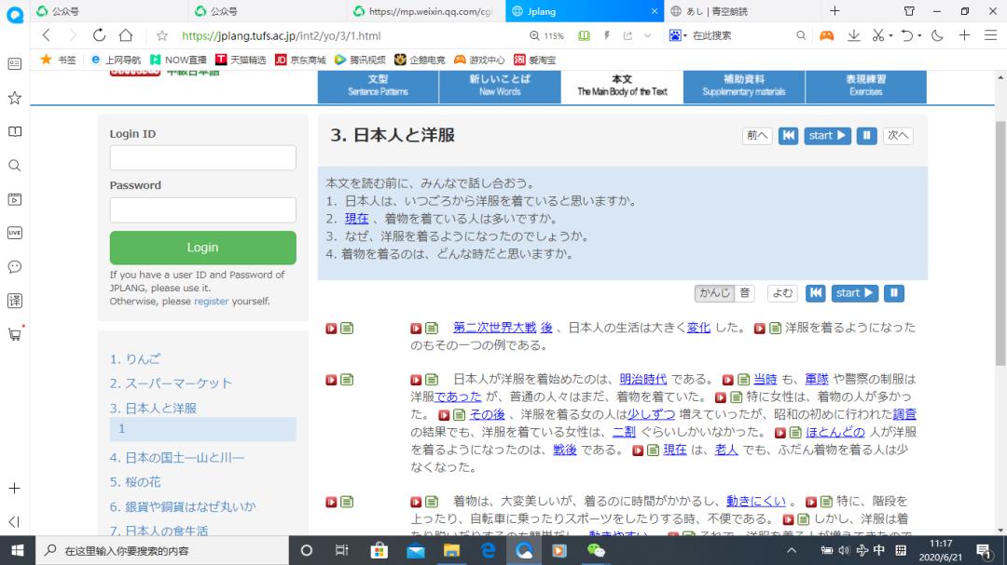Open the browser hamburger menu
Viewport: 1007px width, 565px height.
[x=991, y=35]
